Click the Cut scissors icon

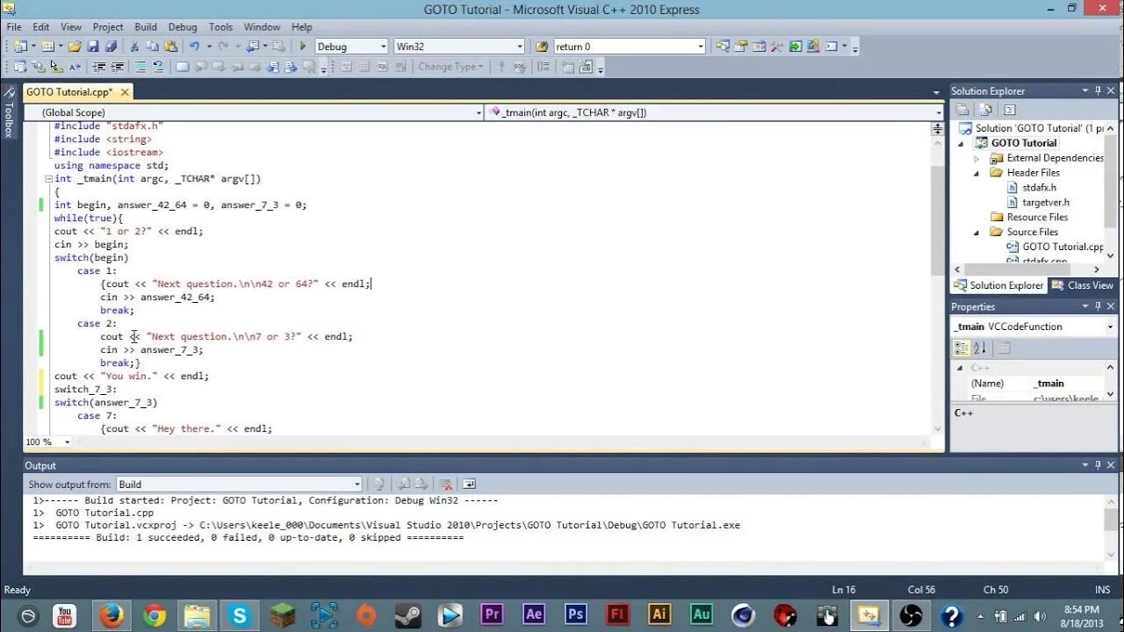tap(134, 47)
